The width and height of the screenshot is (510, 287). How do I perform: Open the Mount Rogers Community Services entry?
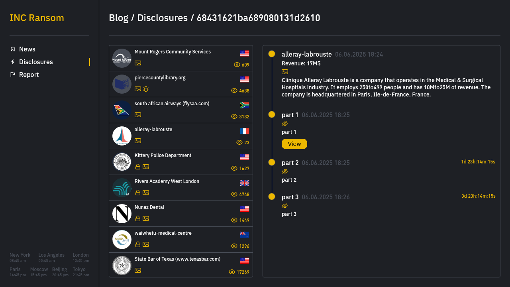(181, 58)
